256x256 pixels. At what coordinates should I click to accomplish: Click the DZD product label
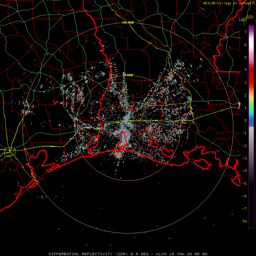coord(250,17)
